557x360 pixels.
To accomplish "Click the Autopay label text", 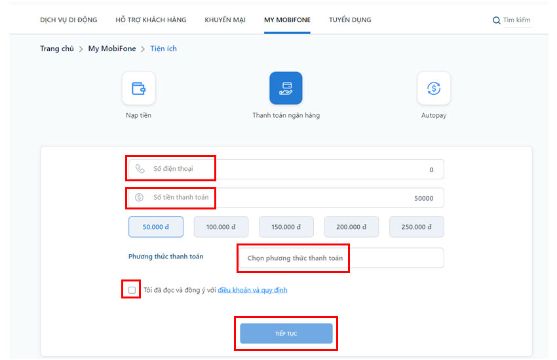I will pyautogui.click(x=434, y=115).
